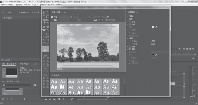Expand the 变换 transform section
The image size is (198, 105).
[x=127, y=16]
